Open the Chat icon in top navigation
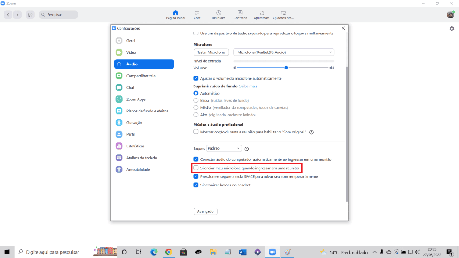Viewport: 459px width, 258px height. (x=197, y=13)
